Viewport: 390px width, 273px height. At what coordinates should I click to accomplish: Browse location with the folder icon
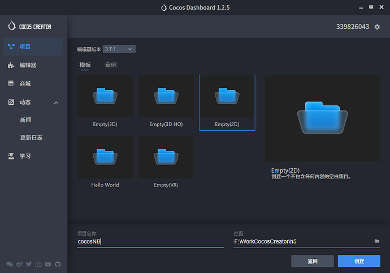(377, 241)
